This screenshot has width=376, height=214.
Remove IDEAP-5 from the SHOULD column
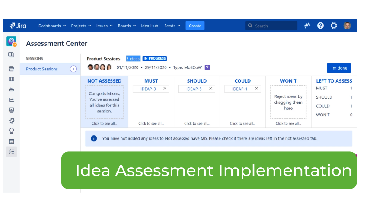click(211, 89)
